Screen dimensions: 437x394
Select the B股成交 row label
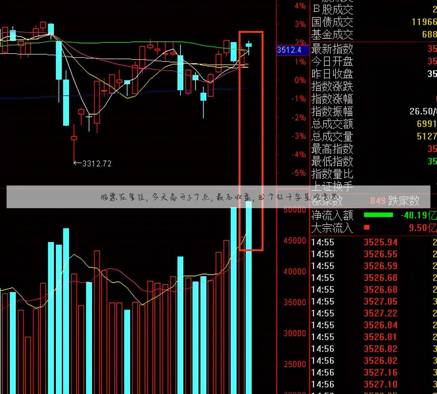(332, 9)
